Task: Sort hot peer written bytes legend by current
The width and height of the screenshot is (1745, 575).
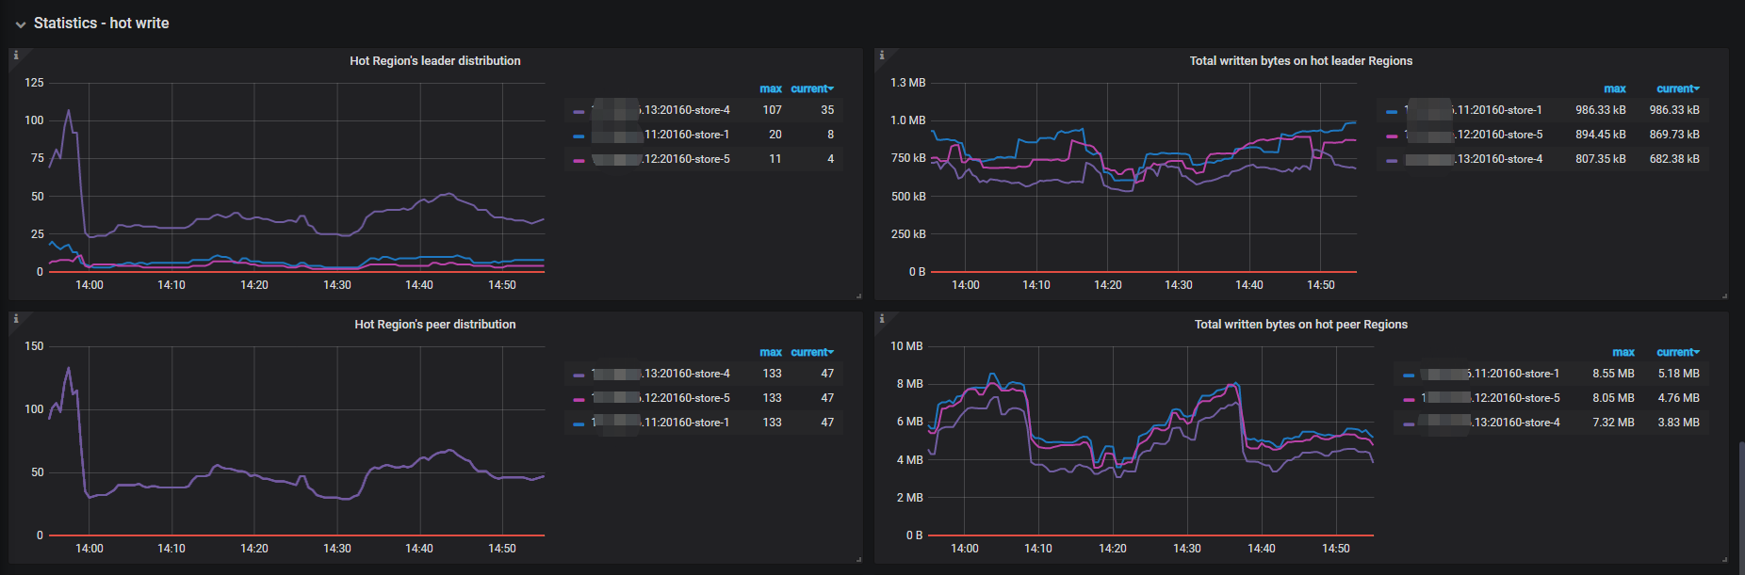Action: [1676, 352]
